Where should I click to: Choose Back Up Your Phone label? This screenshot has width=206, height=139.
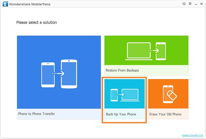point(121,114)
